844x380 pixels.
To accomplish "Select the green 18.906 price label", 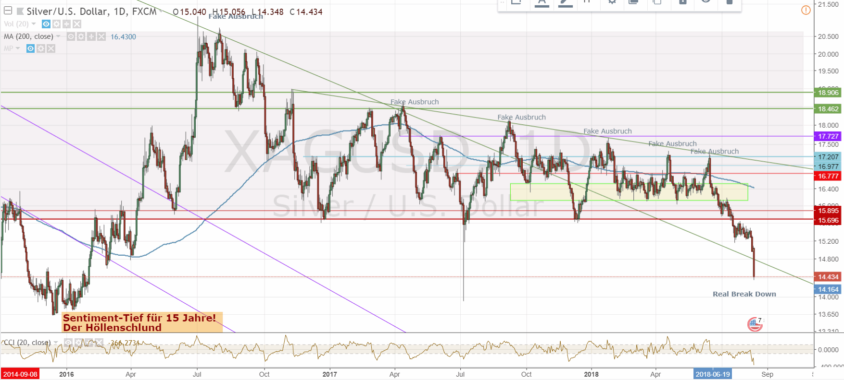I will pos(827,93).
